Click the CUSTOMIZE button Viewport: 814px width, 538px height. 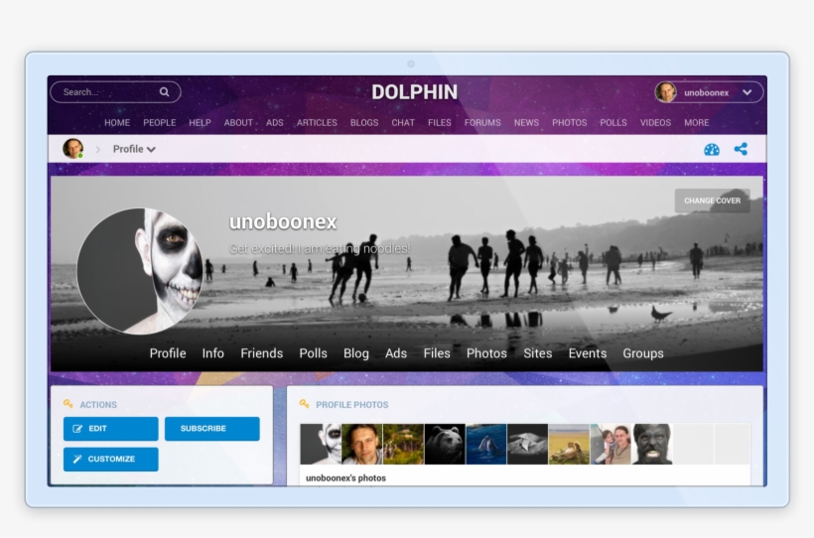tap(110, 459)
